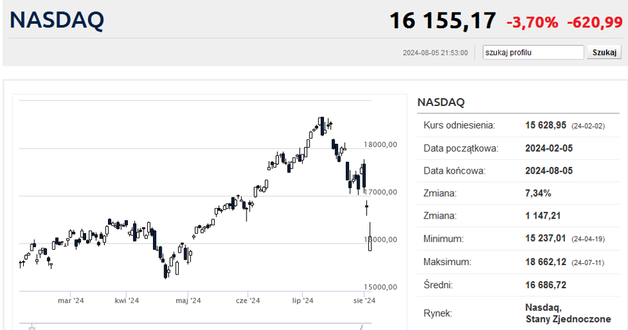The height and width of the screenshot is (330, 628).
Task: Click the maj '24 label on the time axis
Action: (x=188, y=301)
